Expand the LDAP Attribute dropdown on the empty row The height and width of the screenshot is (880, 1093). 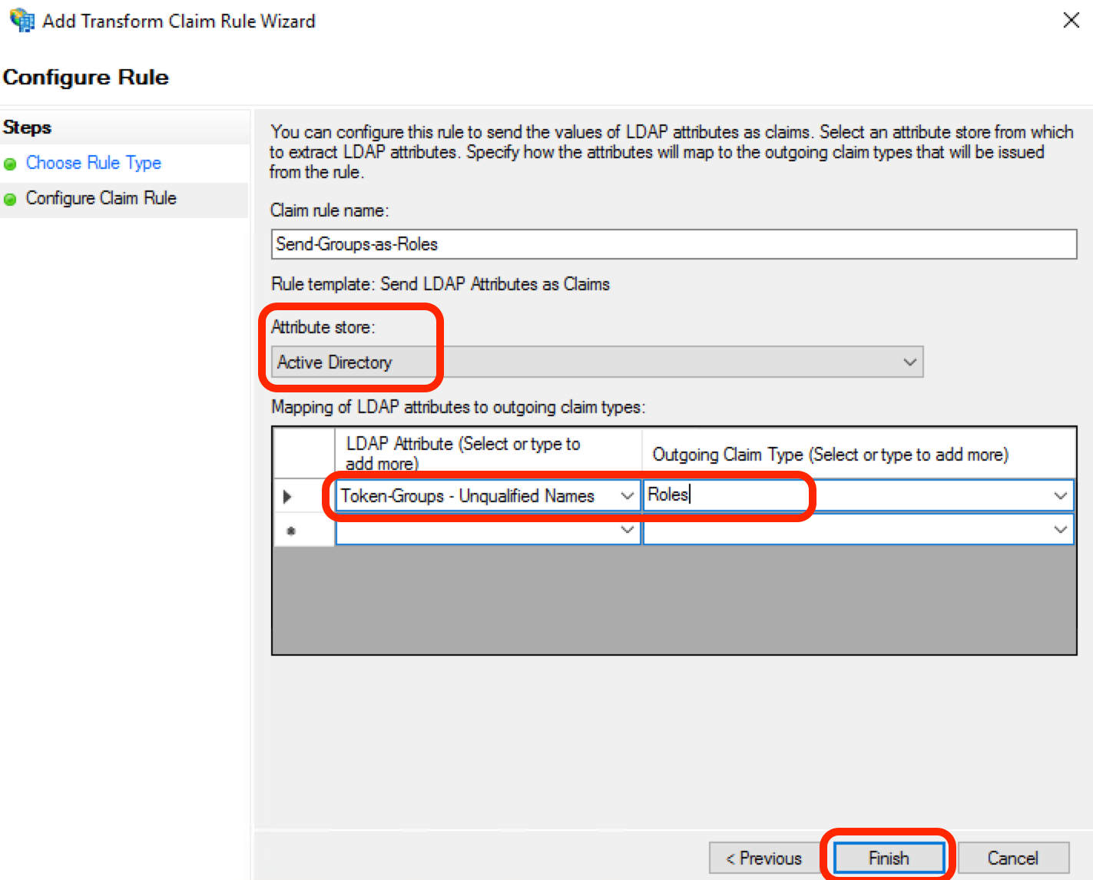pyautogui.click(x=628, y=530)
